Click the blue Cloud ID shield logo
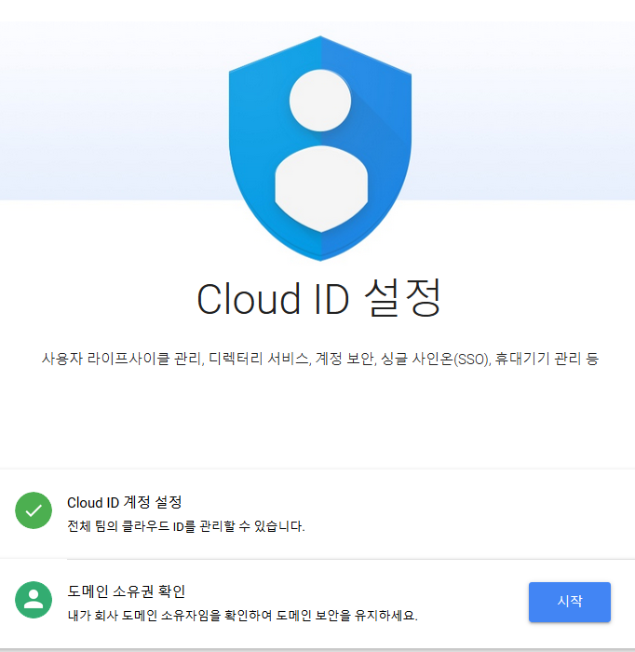This screenshot has width=635, height=652. click(x=320, y=148)
